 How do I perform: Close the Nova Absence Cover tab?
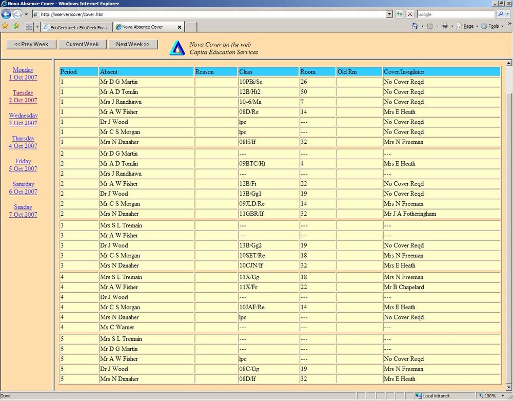[179, 27]
